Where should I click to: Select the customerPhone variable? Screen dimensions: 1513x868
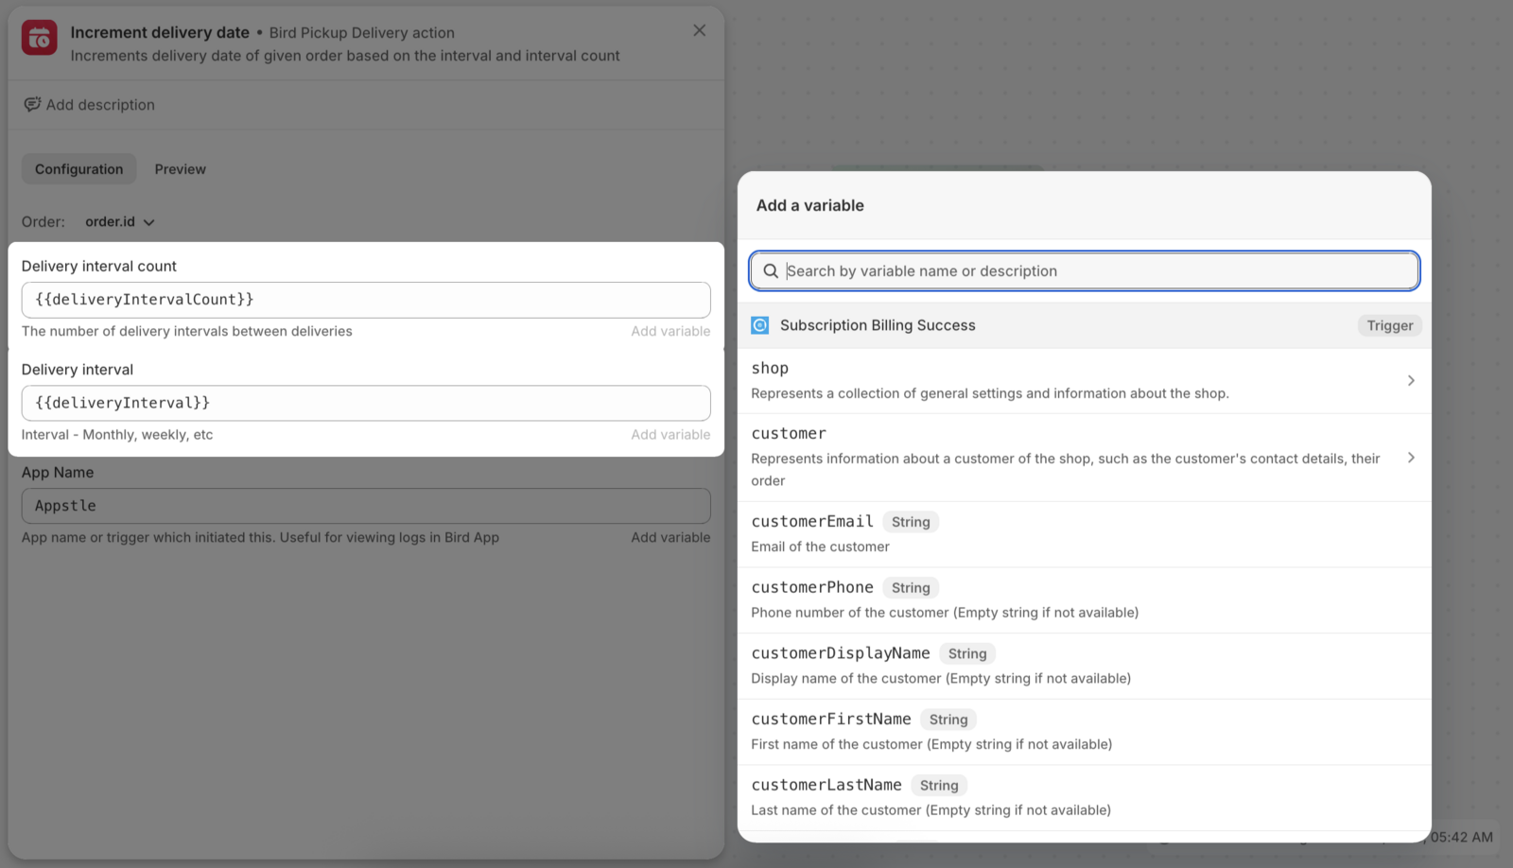[x=1085, y=600]
